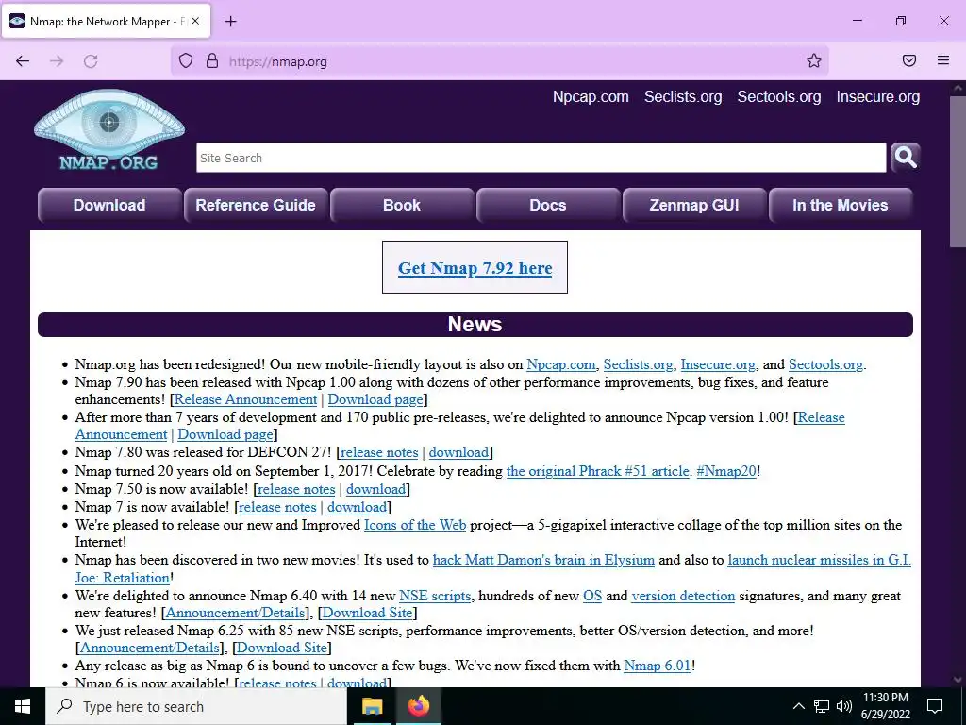Click the News section heading
Viewport: 966px width, 725px height.
pos(475,325)
